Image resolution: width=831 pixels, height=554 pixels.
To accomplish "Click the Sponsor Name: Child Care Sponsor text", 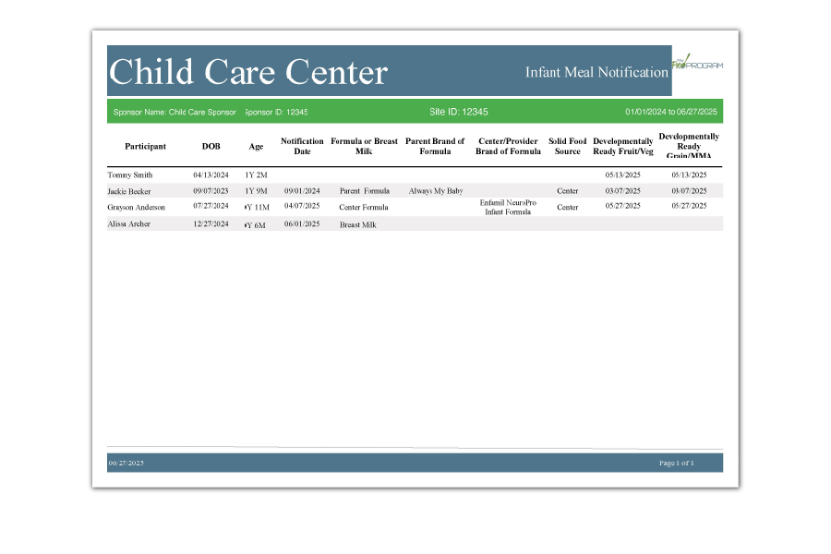I will pos(175,112).
